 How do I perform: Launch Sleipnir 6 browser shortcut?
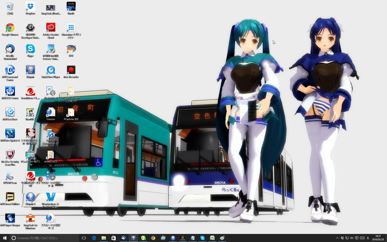pyautogui.click(x=30, y=199)
